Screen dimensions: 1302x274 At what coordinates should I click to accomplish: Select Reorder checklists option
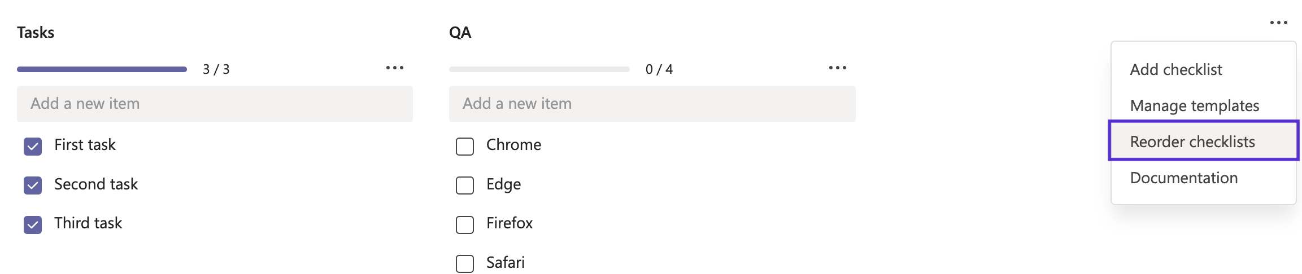pyautogui.click(x=1192, y=142)
